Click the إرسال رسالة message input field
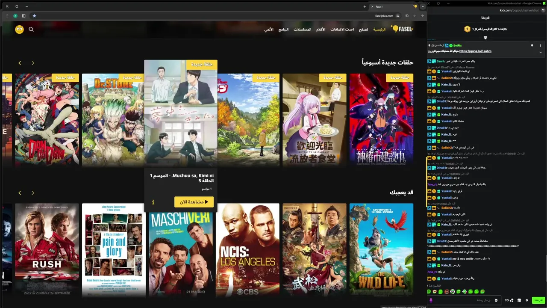547x308 pixels. click(464, 300)
